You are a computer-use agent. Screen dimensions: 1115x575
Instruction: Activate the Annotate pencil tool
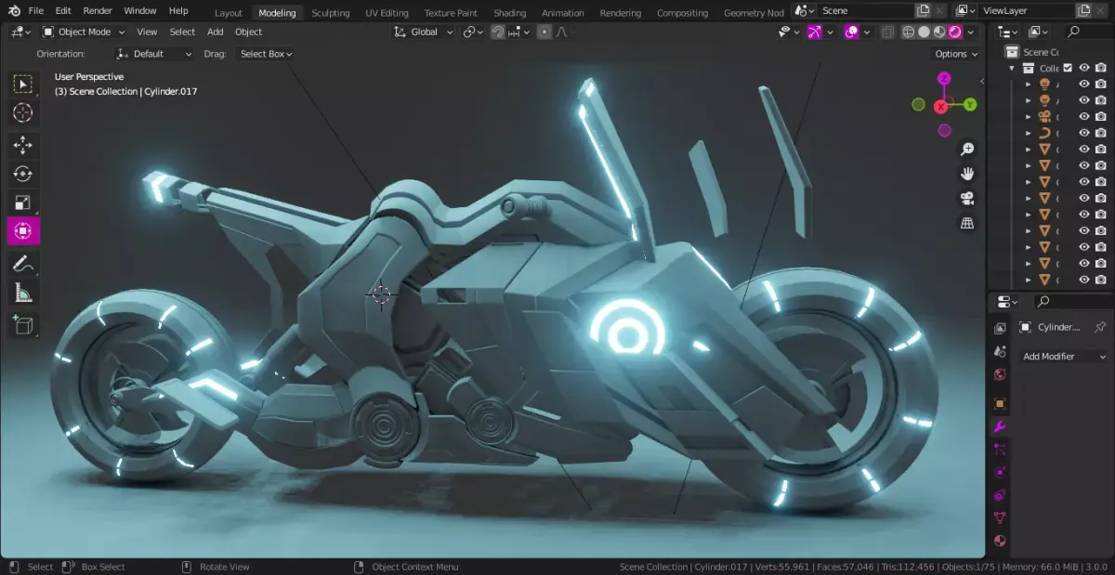pyautogui.click(x=23, y=264)
